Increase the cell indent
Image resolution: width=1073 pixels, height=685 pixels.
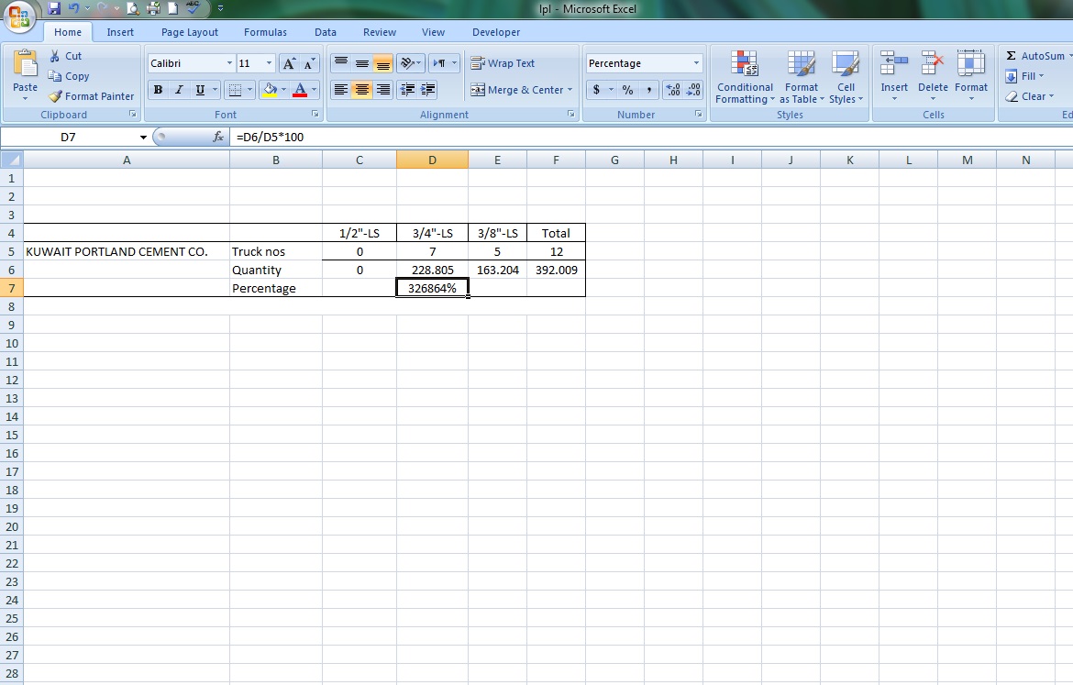coord(427,90)
